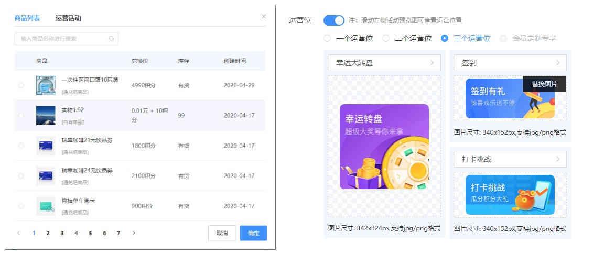The image size is (604, 255).
Task: Click the 库存 column header
Action: point(184,61)
